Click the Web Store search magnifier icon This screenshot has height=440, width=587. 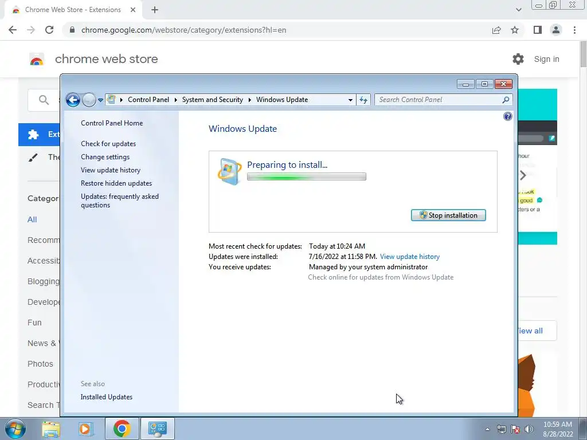44,100
